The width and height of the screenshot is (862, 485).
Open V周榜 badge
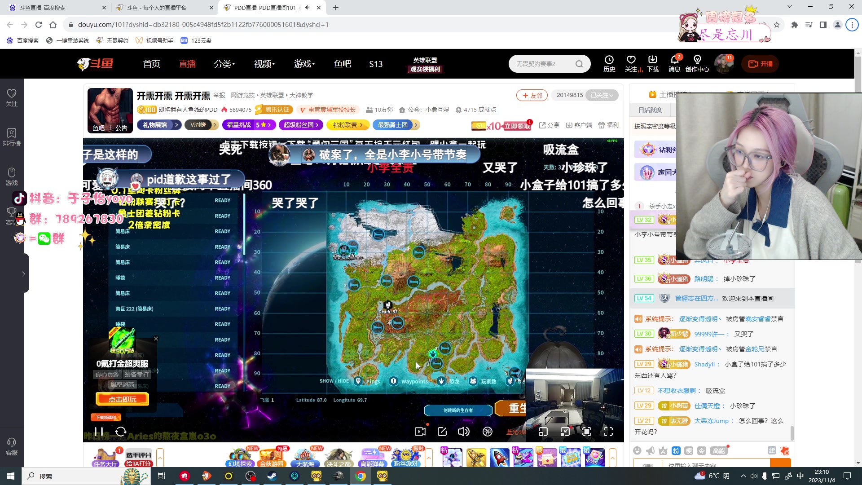click(201, 125)
